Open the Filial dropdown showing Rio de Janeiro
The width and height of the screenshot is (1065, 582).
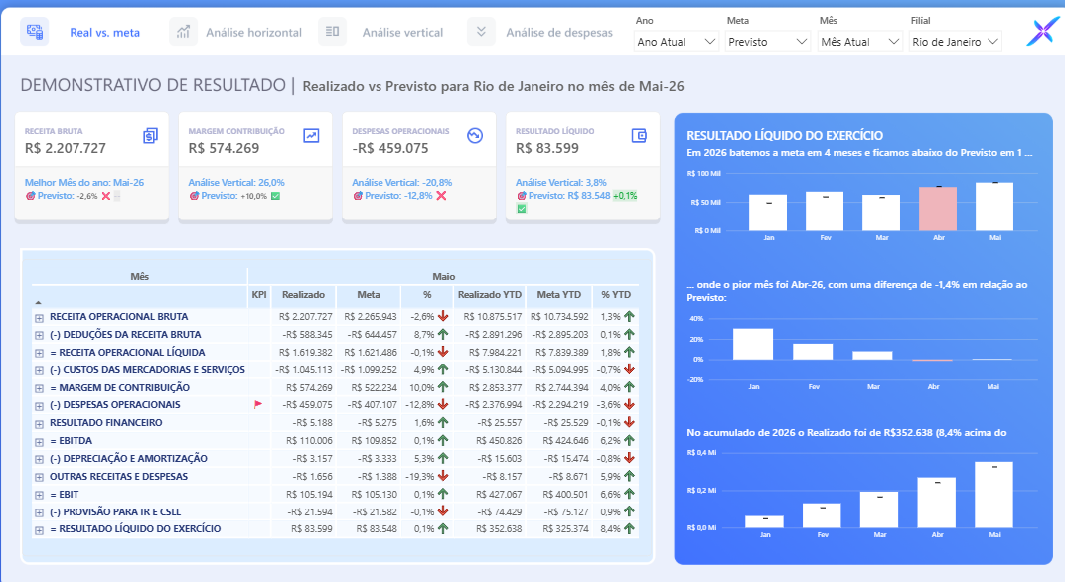tap(955, 42)
